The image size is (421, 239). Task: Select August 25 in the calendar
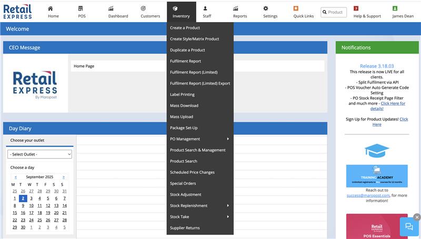[15, 191]
